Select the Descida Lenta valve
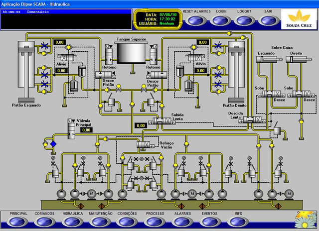The height and width of the screenshot is (231, 319). 253,120
